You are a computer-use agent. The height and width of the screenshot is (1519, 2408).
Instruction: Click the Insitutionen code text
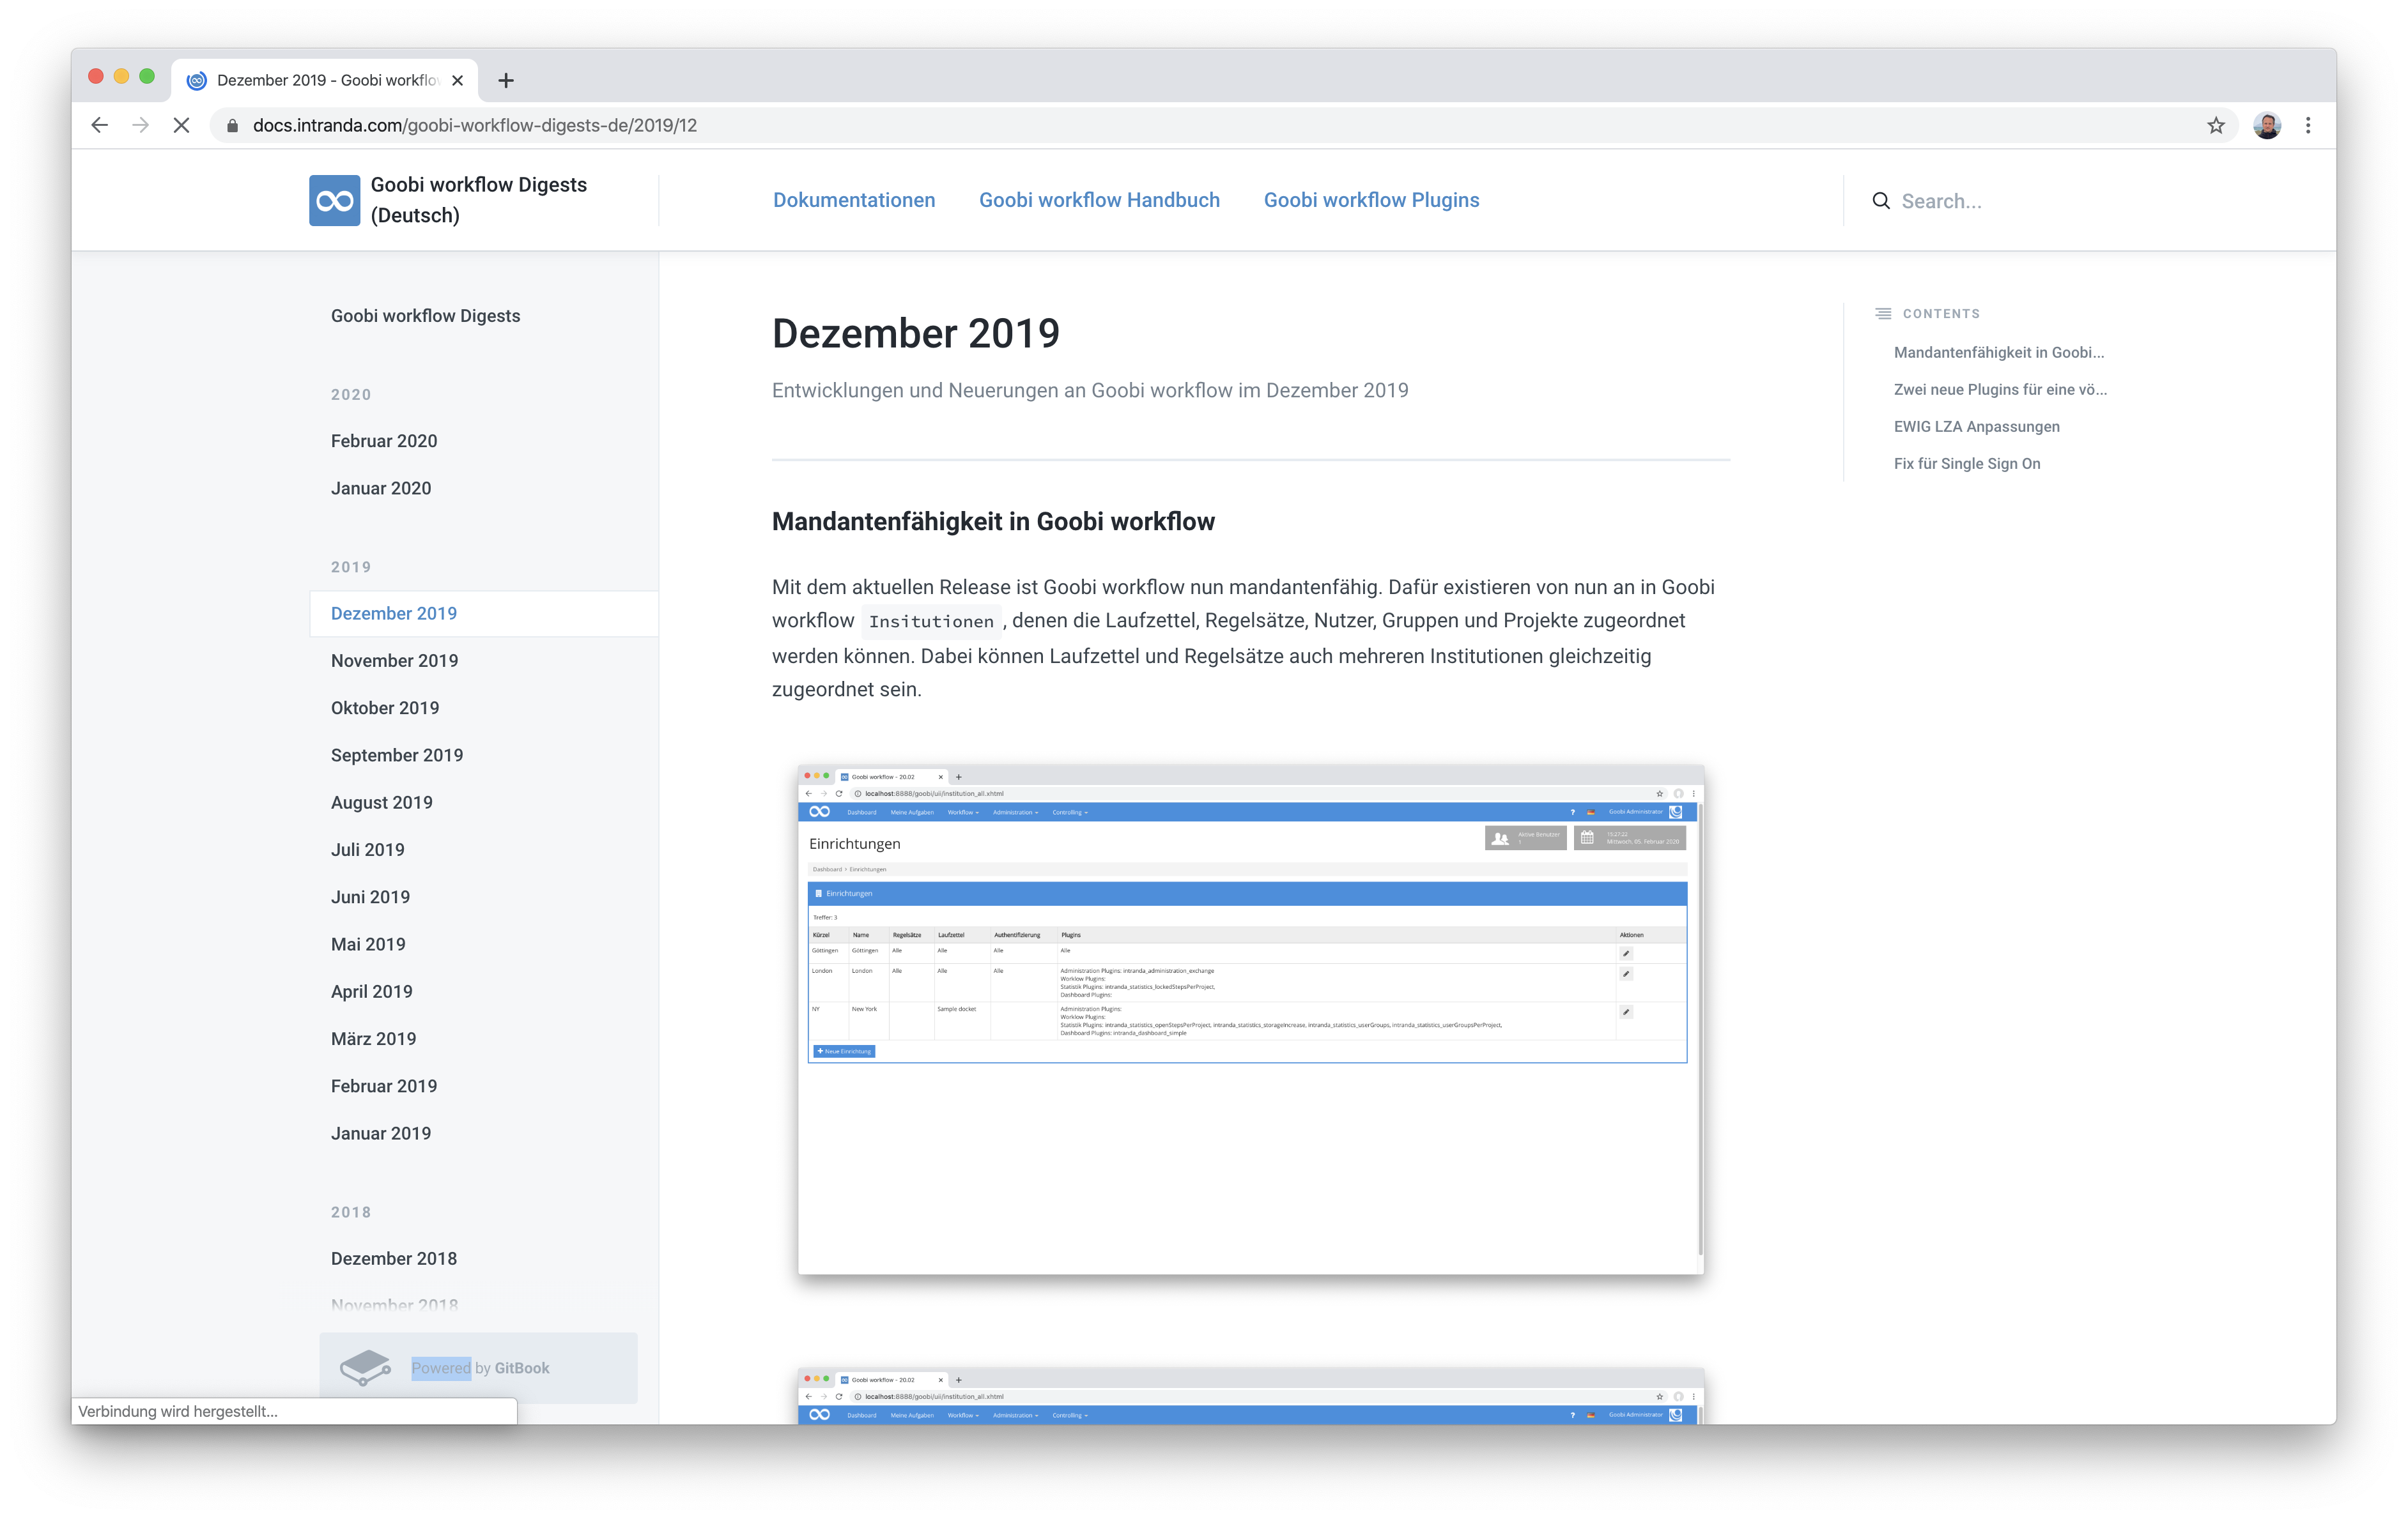(x=931, y=622)
